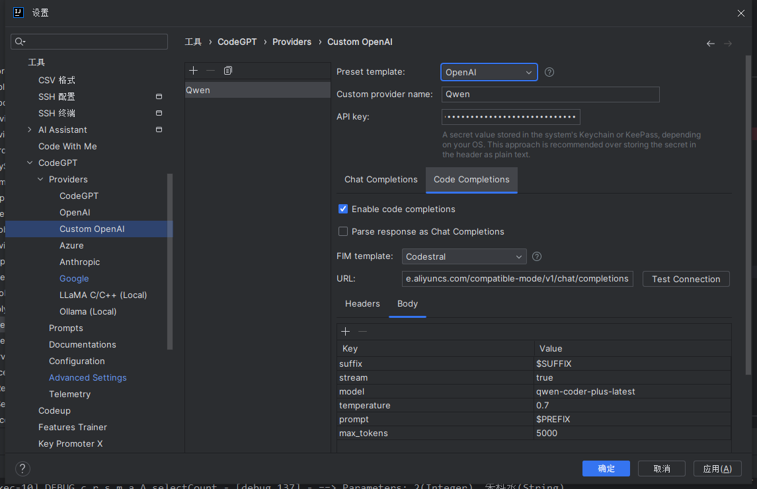This screenshot has height=489, width=757.
Task: Click the question mark help button at bottom left
Action: click(22, 469)
